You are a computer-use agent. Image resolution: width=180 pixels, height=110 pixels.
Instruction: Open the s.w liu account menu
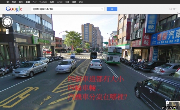click(x=173, y=9)
